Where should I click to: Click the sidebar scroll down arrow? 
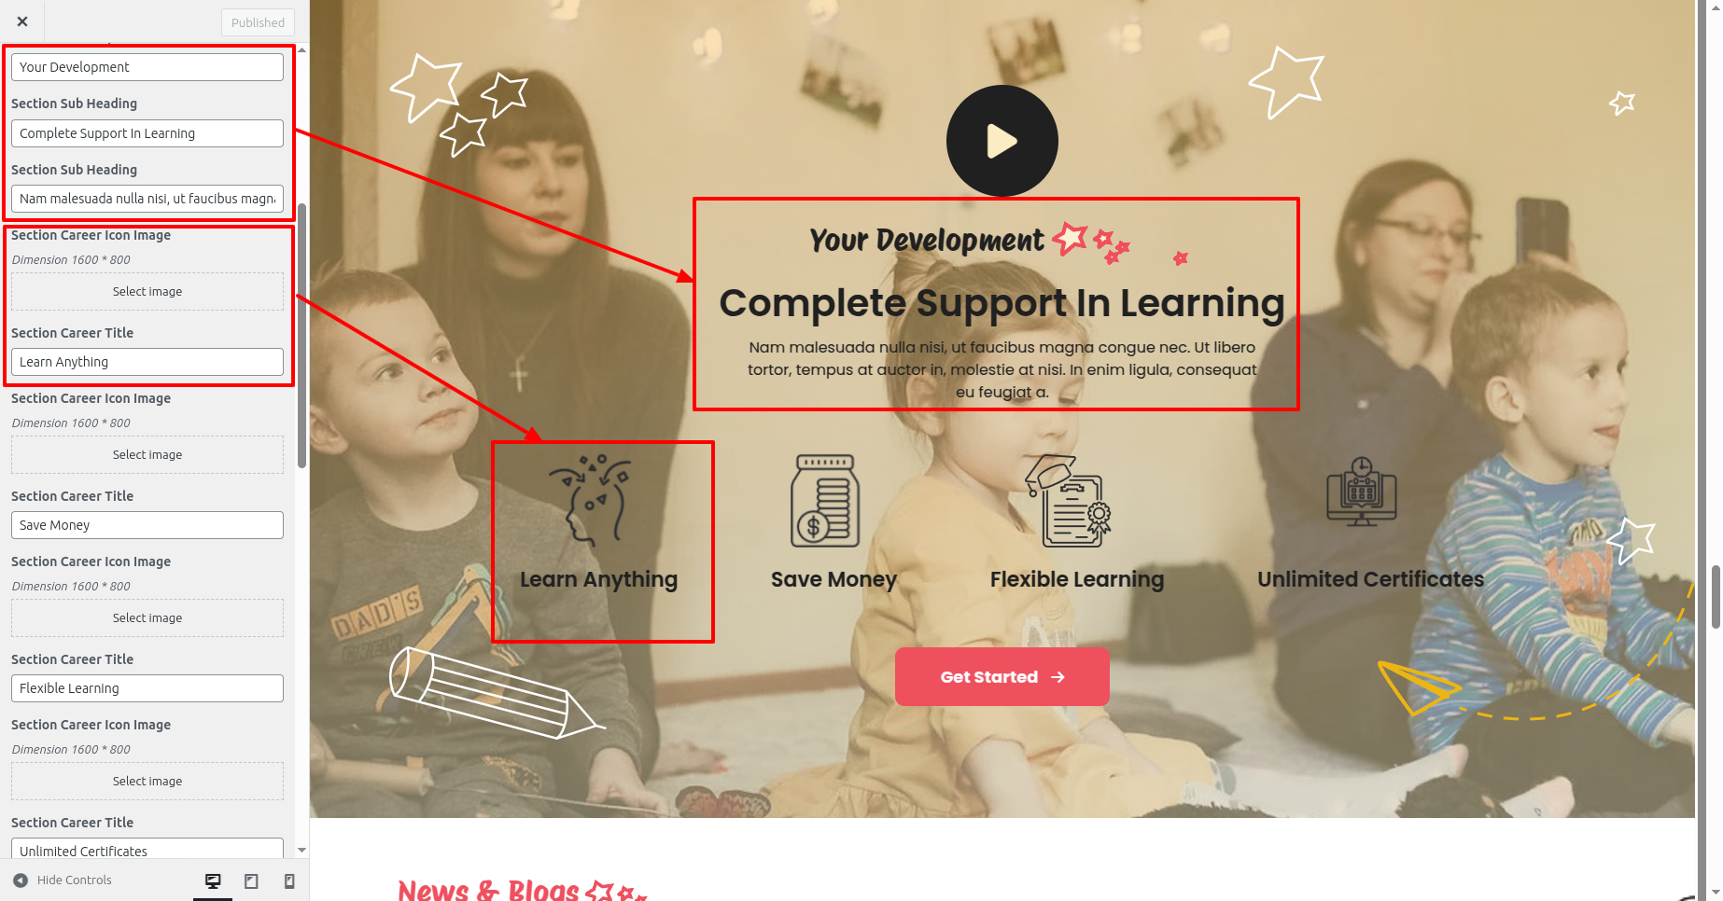[301, 851]
